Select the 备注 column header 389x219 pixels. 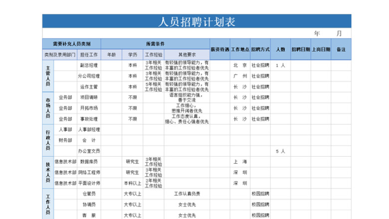[x=341, y=49]
